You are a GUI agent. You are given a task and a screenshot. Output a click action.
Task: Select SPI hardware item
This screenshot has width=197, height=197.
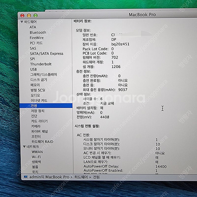coord(32,59)
